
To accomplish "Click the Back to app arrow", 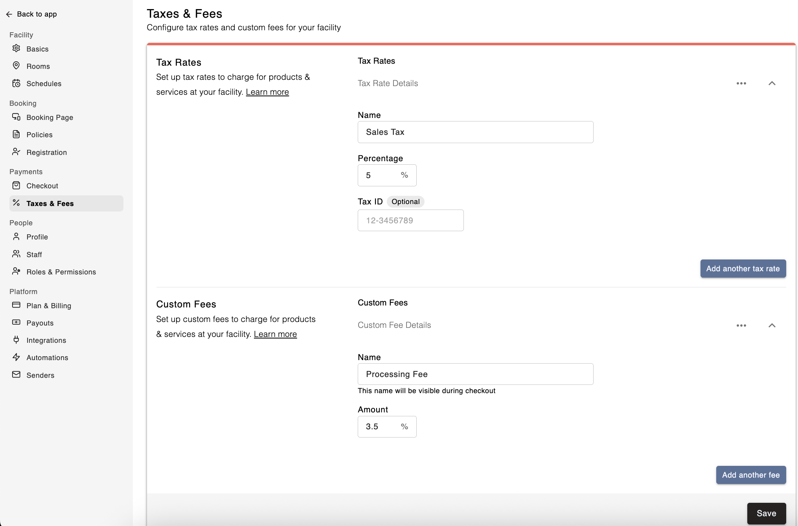I will pos(9,14).
